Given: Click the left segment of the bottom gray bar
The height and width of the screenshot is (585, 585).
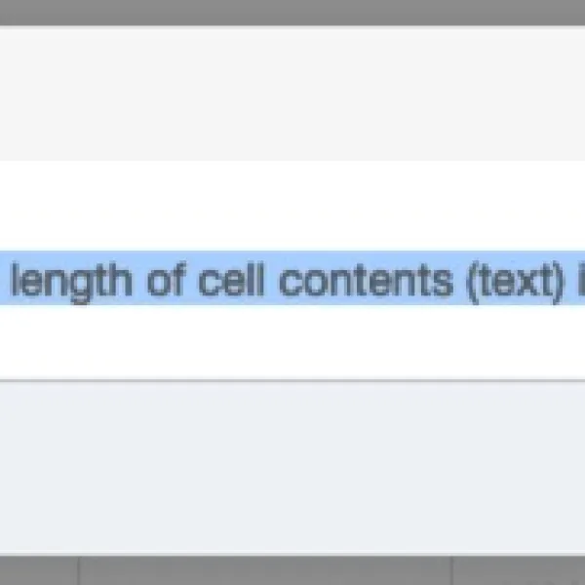Looking at the screenshot, I should point(39,571).
